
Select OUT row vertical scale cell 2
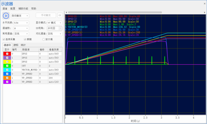pos(55,66)
